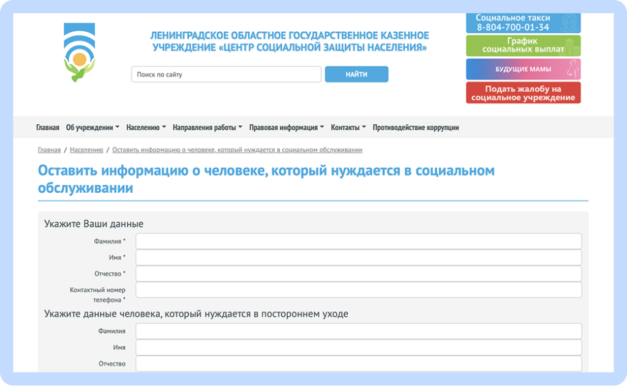
Task: Follow the breadcrumb link Оставить информацию о человеке
Action: click(237, 150)
